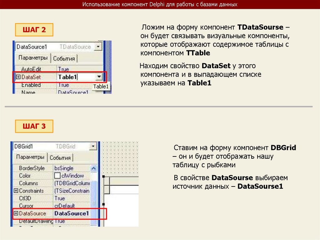Viewport: 320px width, 240px height.
Task: Select the Color property row
Action: (x=52, y=176)
